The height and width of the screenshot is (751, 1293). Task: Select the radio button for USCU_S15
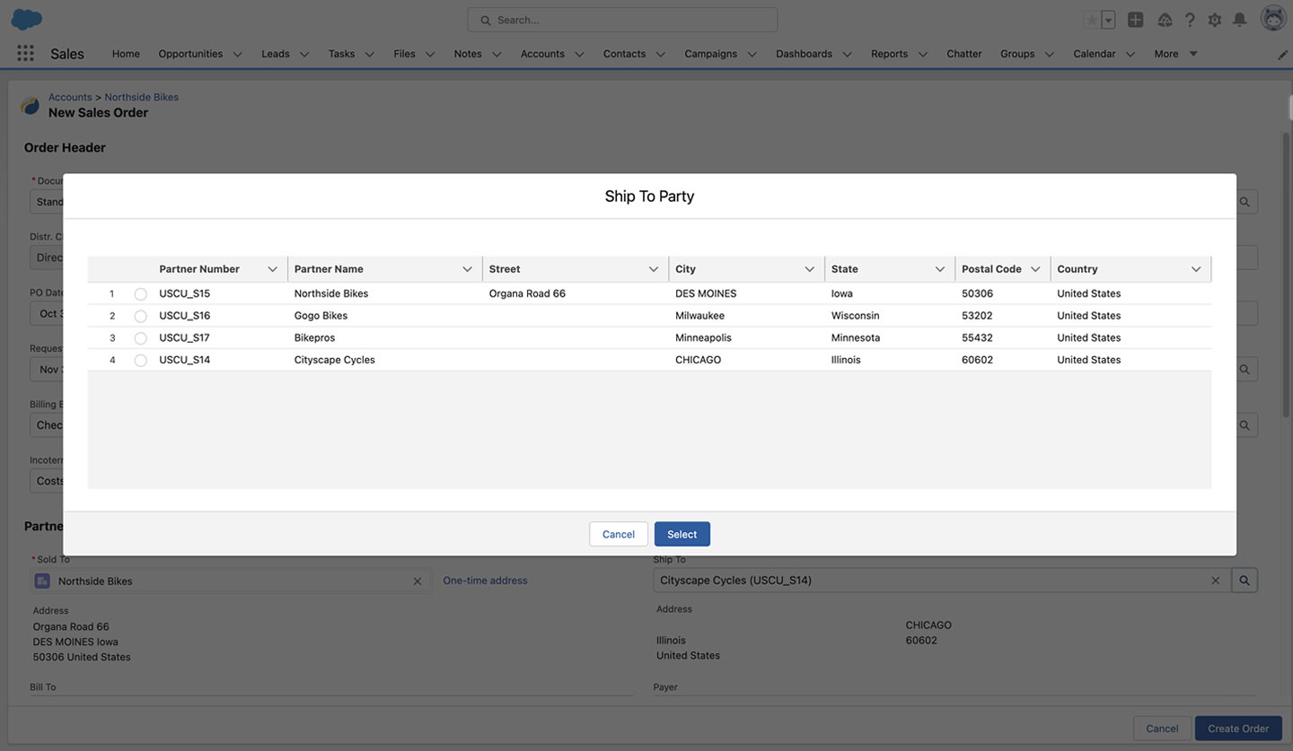click(141, 294)
